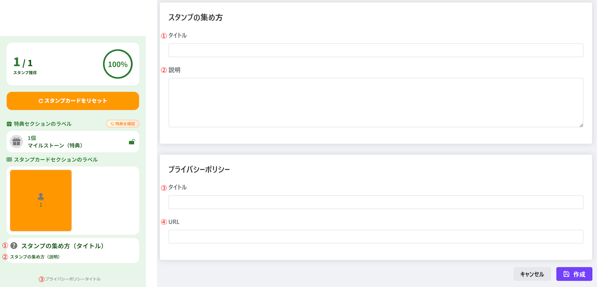Click the URL input field
Image resolution: width=597 pixels, height=287 pixels.
(376, 236)
